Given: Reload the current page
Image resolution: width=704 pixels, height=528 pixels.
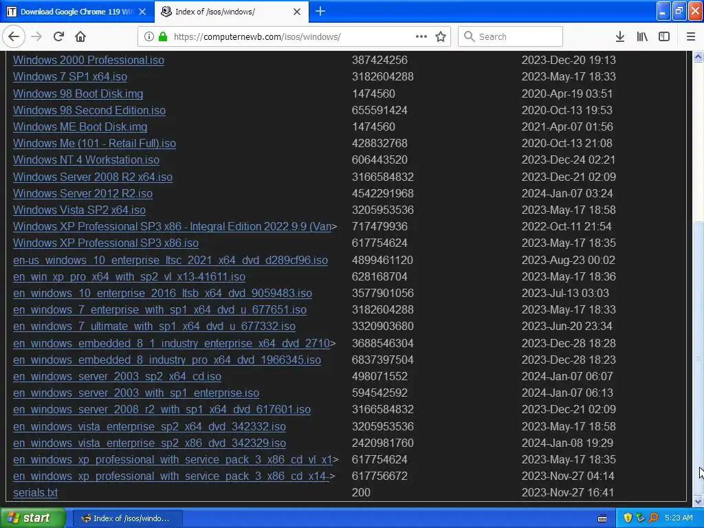Looking at the screenshot, I should tap(59, 37).
